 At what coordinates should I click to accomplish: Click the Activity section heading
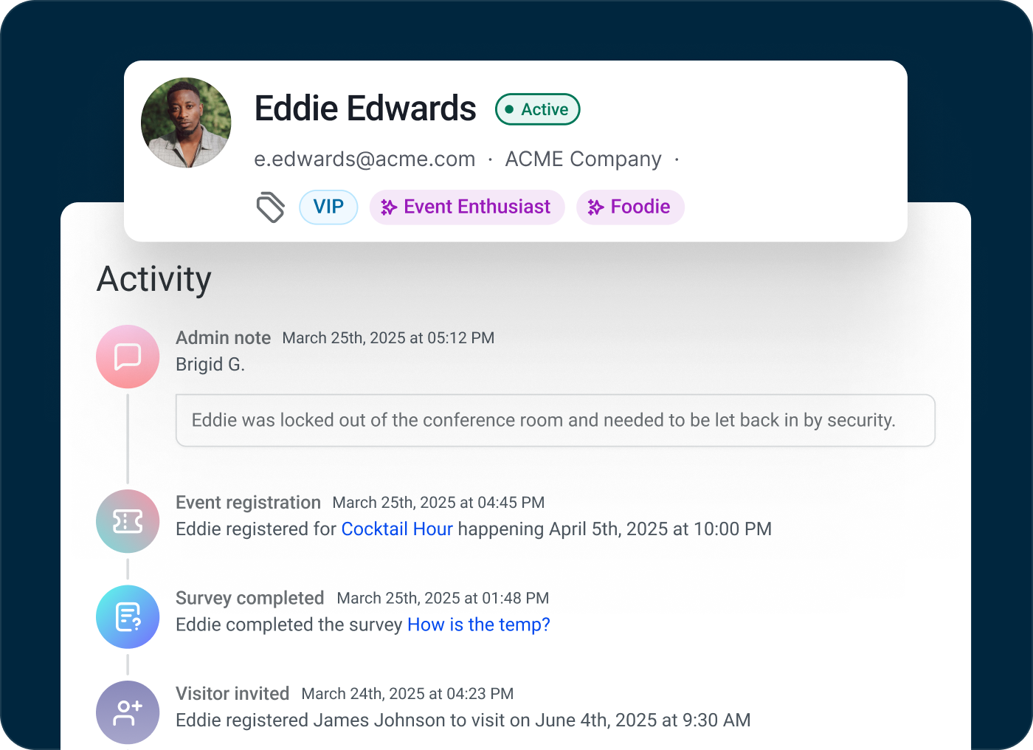[154, 279]
